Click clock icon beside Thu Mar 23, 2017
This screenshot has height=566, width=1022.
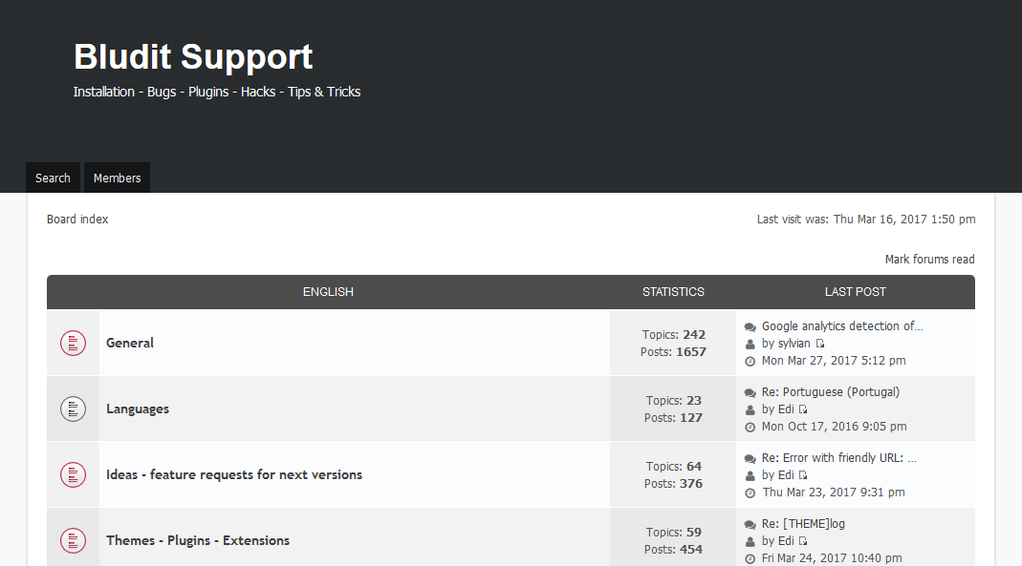tap(750, 493)
